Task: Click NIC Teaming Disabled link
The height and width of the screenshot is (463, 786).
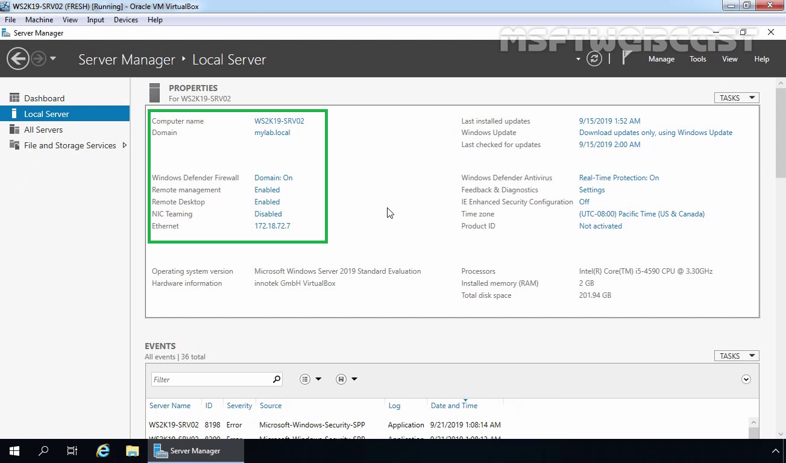Action: tap(268, 214)
